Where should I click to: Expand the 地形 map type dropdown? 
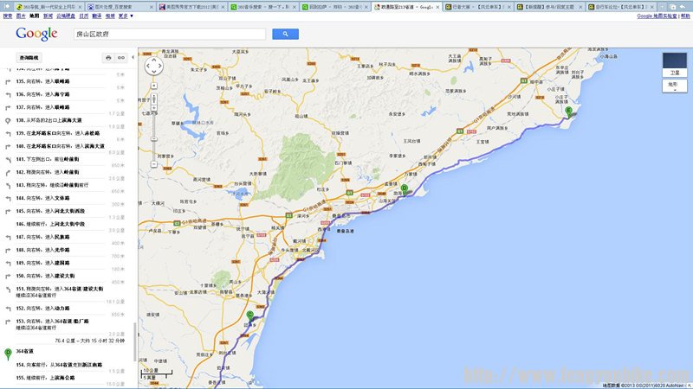674,86
